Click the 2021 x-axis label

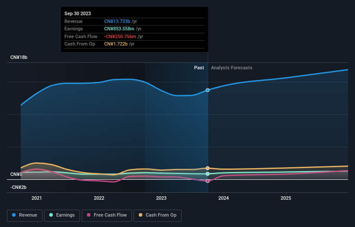tap(37, 198)
